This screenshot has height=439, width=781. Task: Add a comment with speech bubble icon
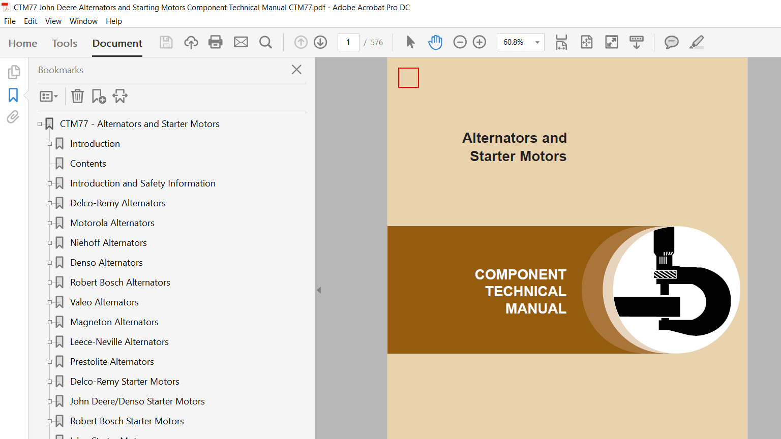tap(672, 42)
